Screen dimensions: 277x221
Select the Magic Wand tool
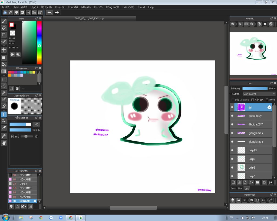click(x=4, y=93)
